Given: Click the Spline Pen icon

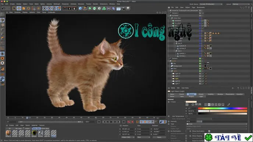Looking at the screenshot, I should pyautogui.click(x=85, y=8).
